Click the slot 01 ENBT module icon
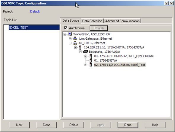175x132 pixels. coord(91,60)
